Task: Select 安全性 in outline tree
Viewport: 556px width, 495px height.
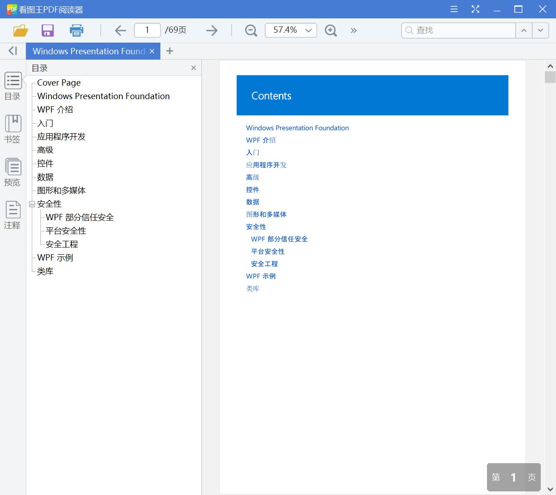Action: click(x=49, y=204)
